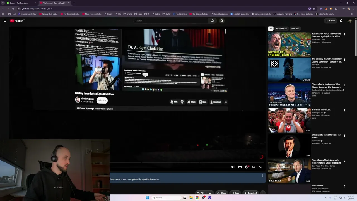Open the taskbar clock and date

click(351, 198)
